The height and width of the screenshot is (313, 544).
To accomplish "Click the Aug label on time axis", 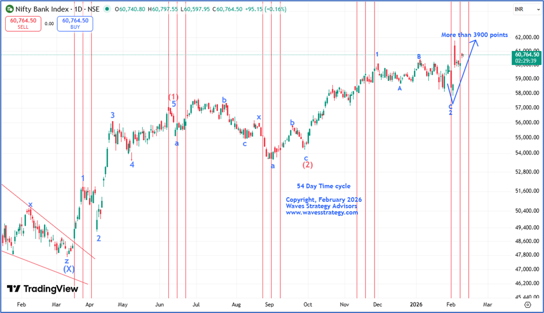I will (236, 305).
